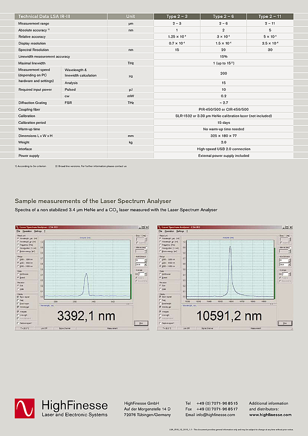This screenshot has height=436, width=308.
Task: Click the Stop button in the 3392,1 nm window
Action: click(x=141, y=323)
